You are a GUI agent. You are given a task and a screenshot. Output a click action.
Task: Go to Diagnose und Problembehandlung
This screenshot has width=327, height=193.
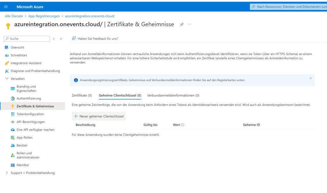click(35, 71)
